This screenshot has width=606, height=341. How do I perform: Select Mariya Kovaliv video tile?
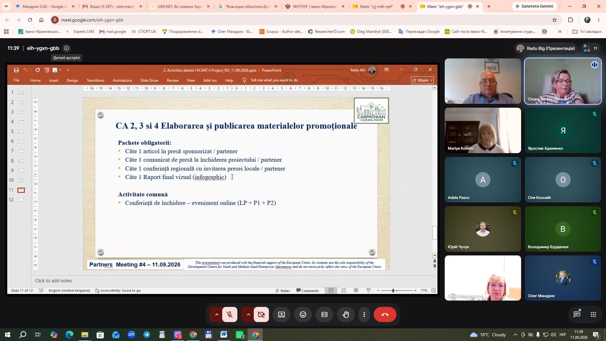[483, 130]
